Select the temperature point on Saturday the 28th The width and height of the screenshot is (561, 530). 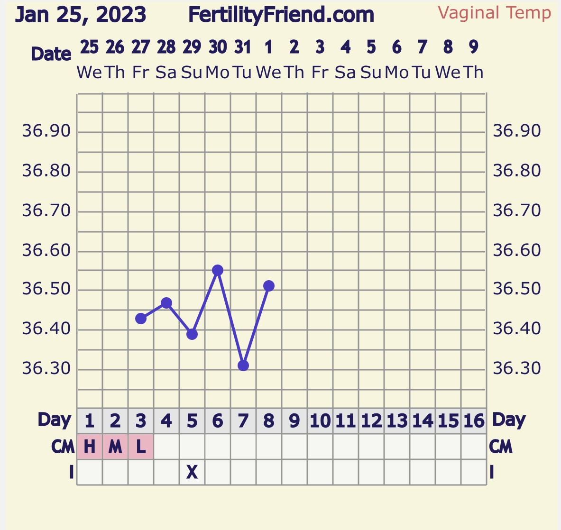166,303
